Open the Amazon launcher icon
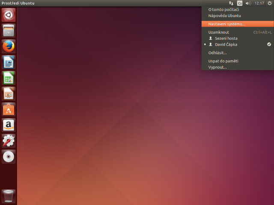 click(x=9, y=125)
